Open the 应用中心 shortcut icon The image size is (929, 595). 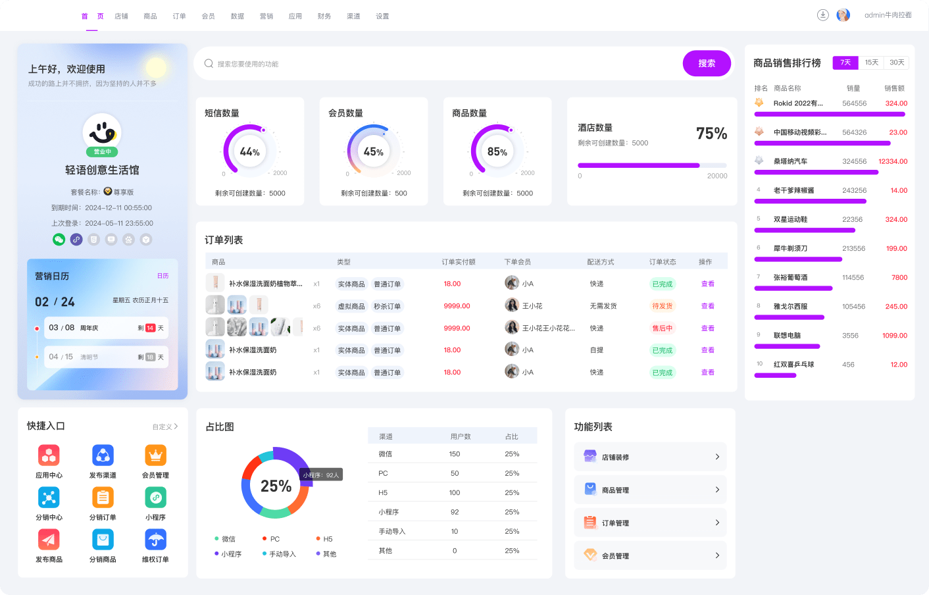click(49, 455)
